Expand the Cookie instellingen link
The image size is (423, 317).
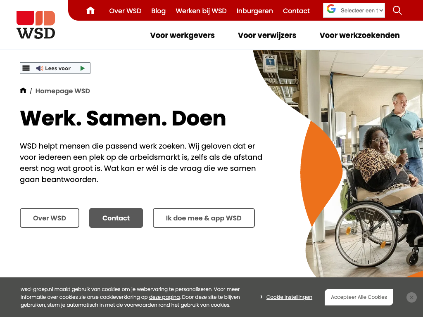pyautogui.click(x=289, y=297)
